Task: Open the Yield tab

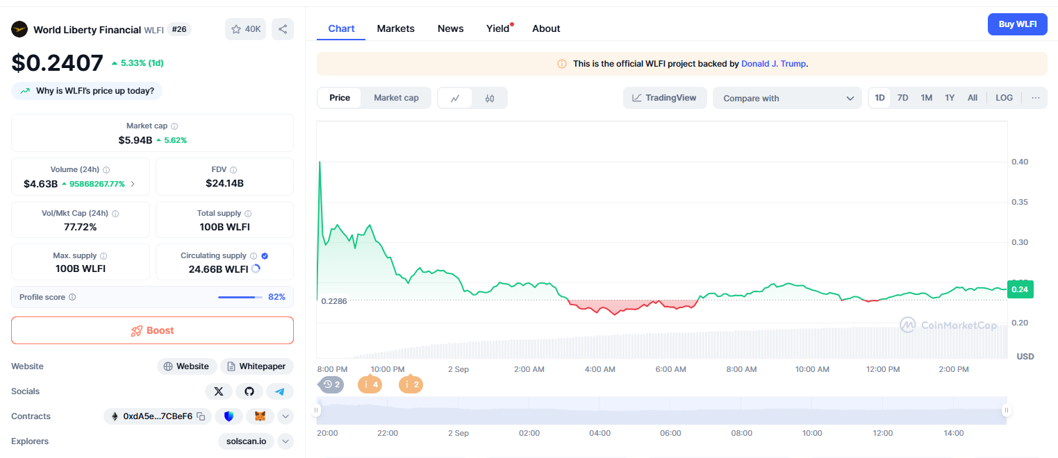Action: [x=498, y=28]
